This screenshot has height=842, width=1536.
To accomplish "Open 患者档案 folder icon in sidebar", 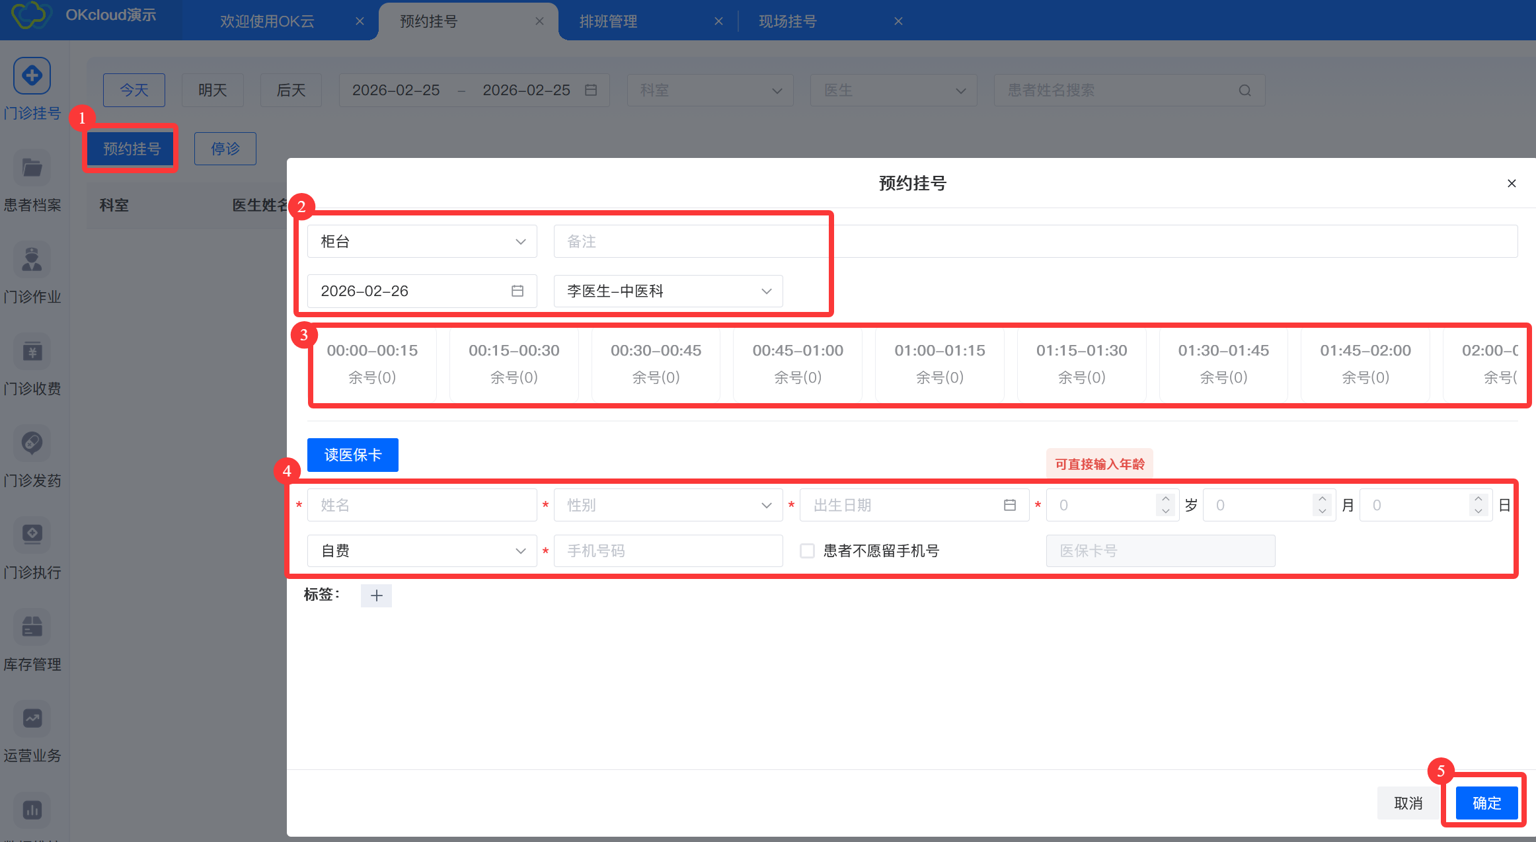I will [x=32, y=169].
